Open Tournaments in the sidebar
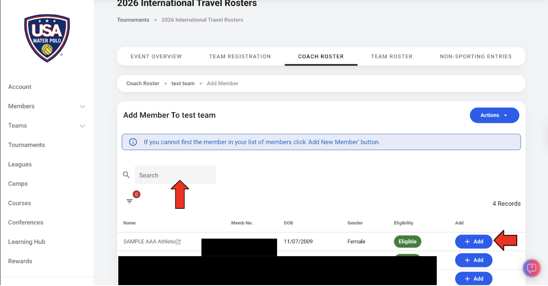Viewport: 548px width, 286px height. pos(26,145)
